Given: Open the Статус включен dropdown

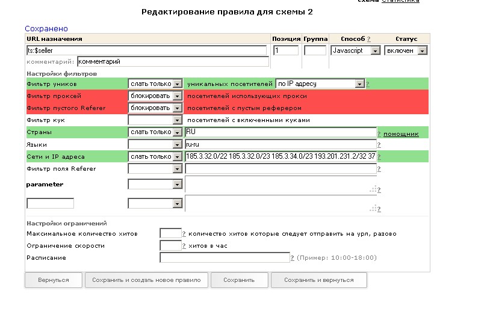Looking at the screenshot, I should click(x=406, y=50).
